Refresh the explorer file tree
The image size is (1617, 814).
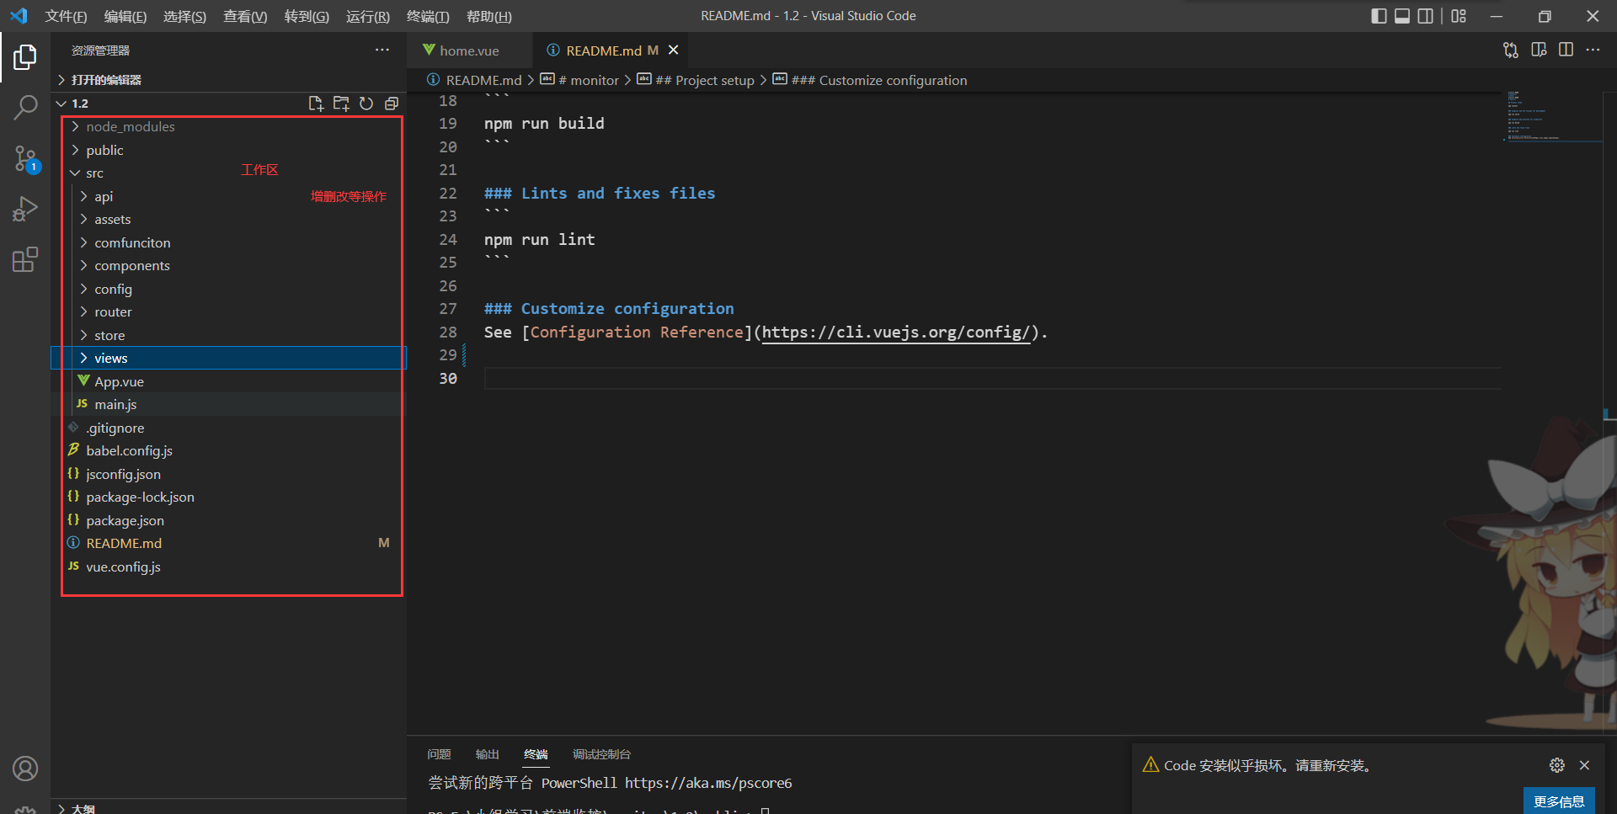tap(366, 104)
